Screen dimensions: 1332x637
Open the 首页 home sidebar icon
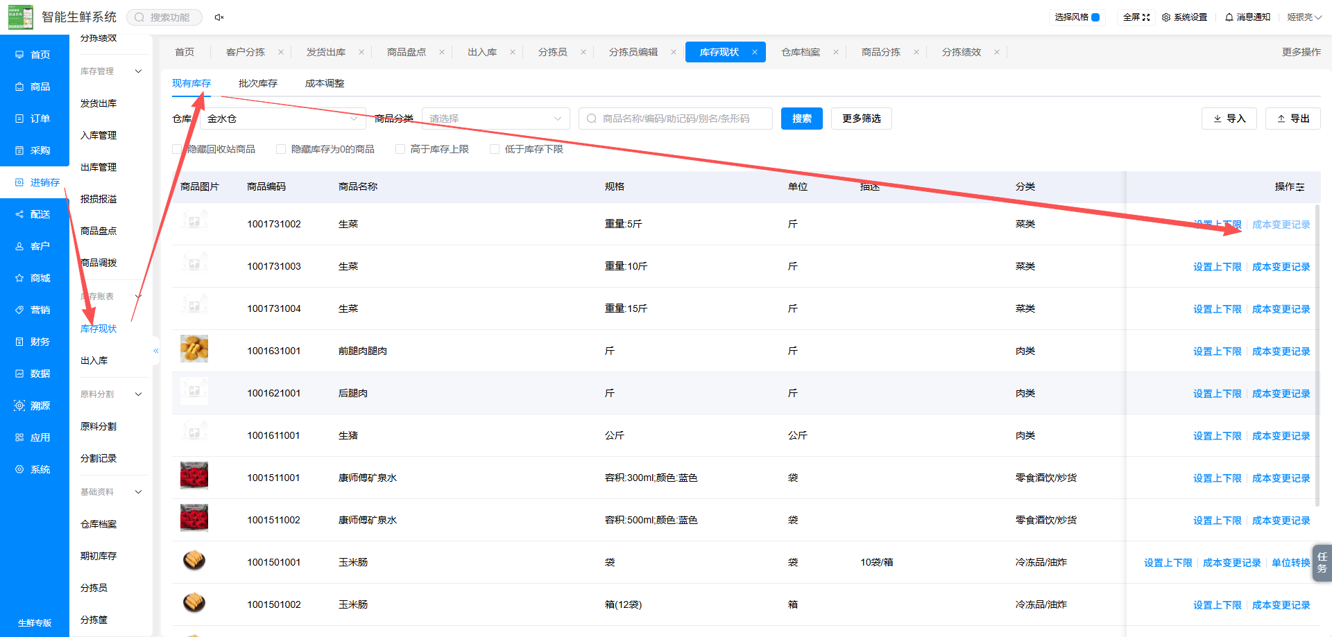[x=19, y=55]
